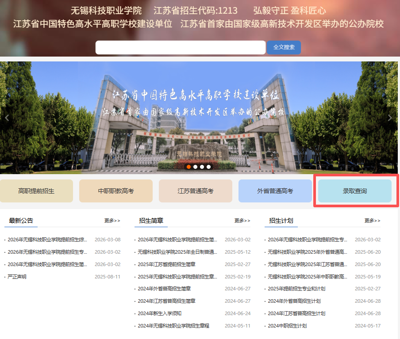Open the 中职职教高考 category
Image resolution: width=400 pixels, height=339 pixels.
116,191
